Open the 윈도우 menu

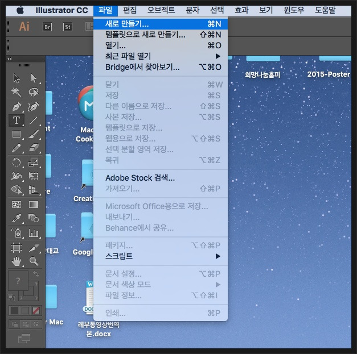click(294, 10)
